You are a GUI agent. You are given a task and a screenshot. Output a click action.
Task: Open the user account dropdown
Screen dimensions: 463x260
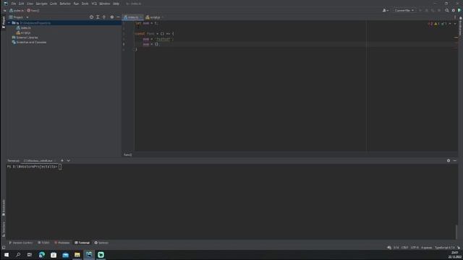tap(386, 10)
